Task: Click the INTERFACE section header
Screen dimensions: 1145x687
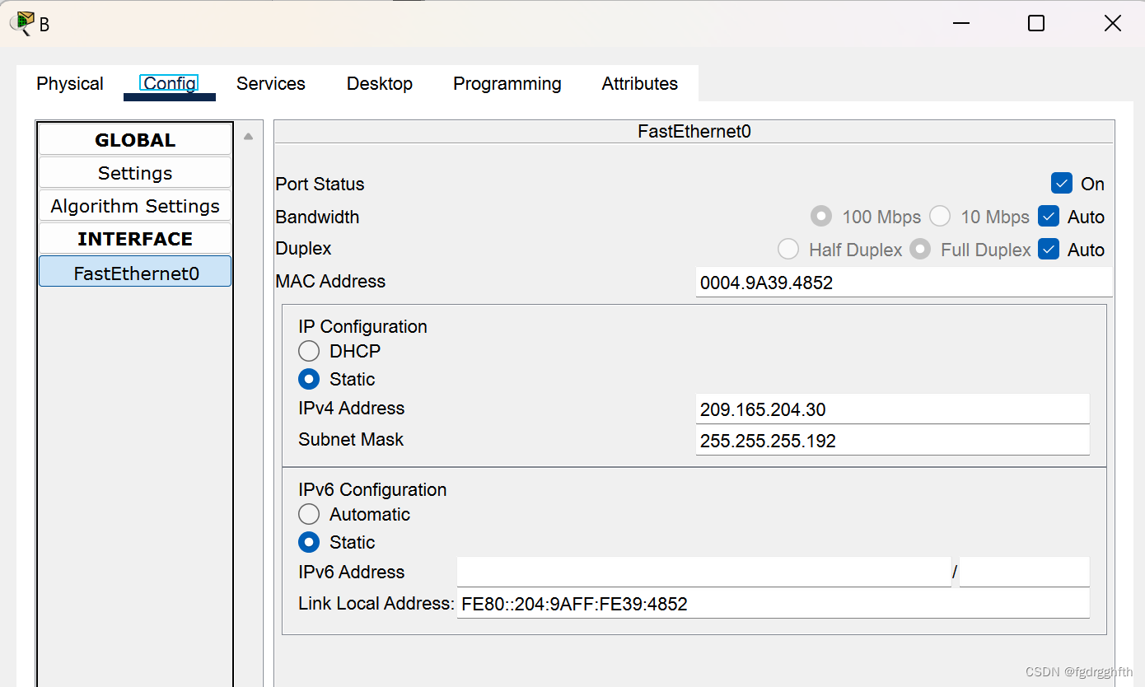Action: pyautogui.click(x=135, y=239)
